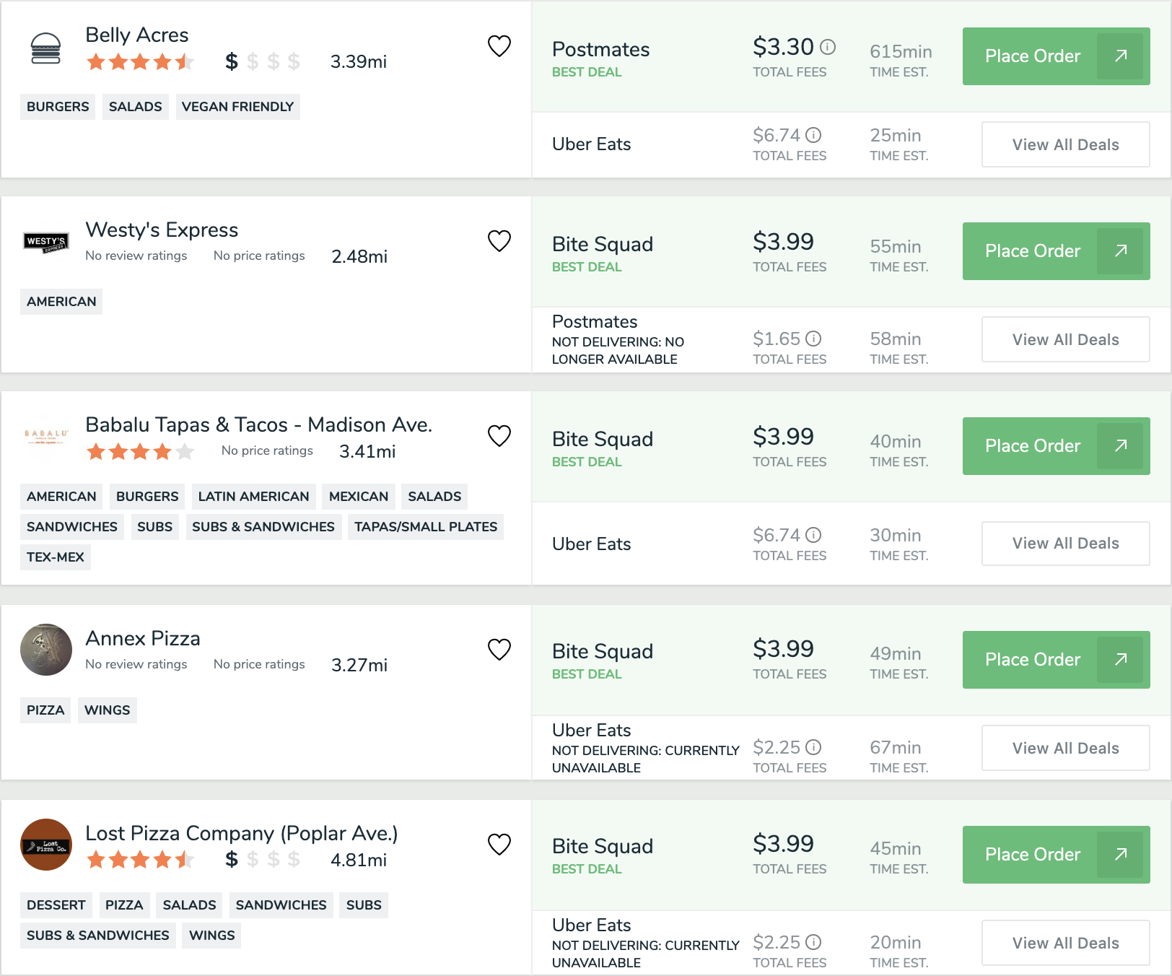Select BURGERS tag on Belly Acres
Image resolution: width=1172 pixels, height=976 pixels.
(58, 107)
